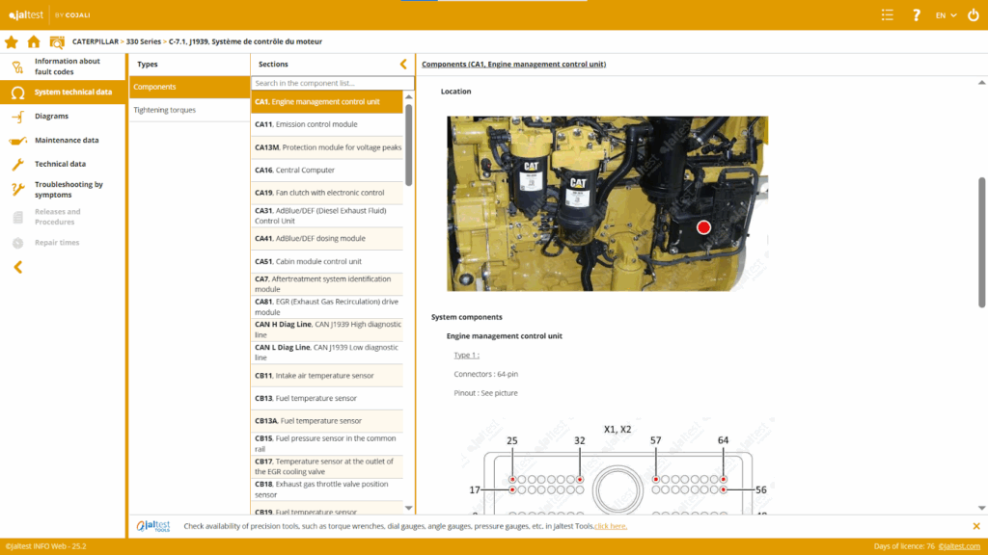This screenshot has height=555, width=988.
Task: Follow the 'click here' Jaltest Tools link
Action: pyautogui.click(x=611, y=526)
